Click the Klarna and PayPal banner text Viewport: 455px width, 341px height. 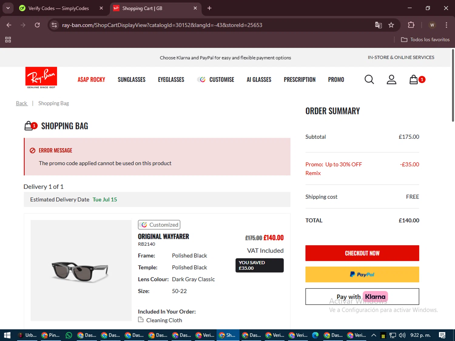coord(225,58)
